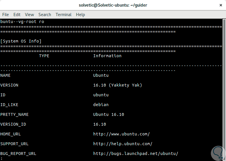Click the BUG_REPORT_URL row label
The width and height of the screenshot is (226, 161).
pos(18,154)
